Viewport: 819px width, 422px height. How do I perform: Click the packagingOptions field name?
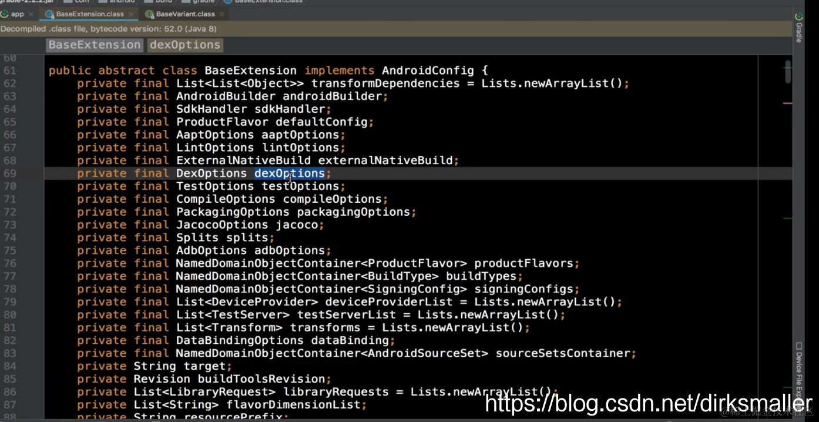click(x=354, y=212)
